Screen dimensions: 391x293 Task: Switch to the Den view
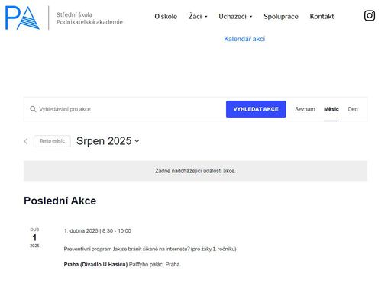(353, 109)
